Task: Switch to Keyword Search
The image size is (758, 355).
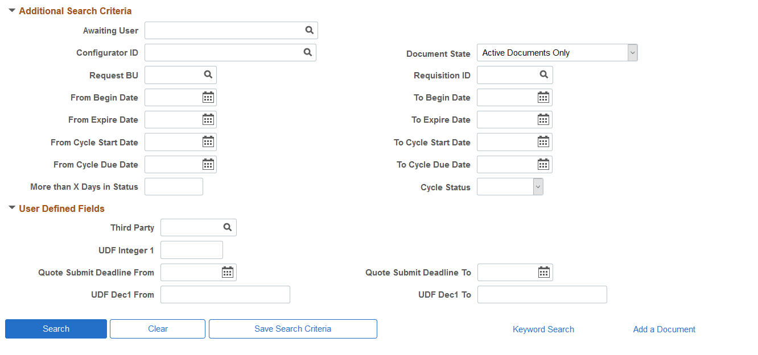Action: point(543,329)
